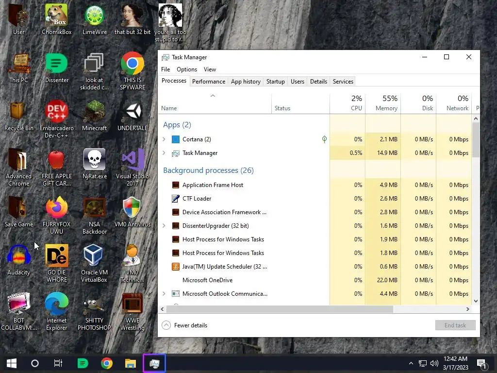Sort by the CPU column header
The image size is (497, 373).
point(348,104)
